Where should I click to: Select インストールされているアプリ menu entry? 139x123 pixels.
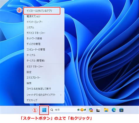point(44,11)
